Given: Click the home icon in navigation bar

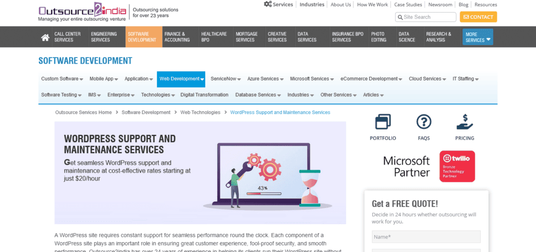Looking at the screenshot, I should coord(46,37).
